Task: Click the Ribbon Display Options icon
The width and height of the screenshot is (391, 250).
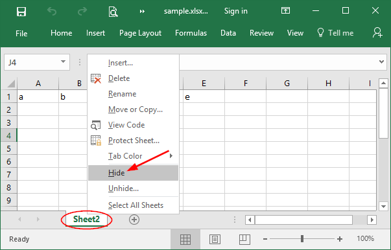Action: tap(285, 10)
